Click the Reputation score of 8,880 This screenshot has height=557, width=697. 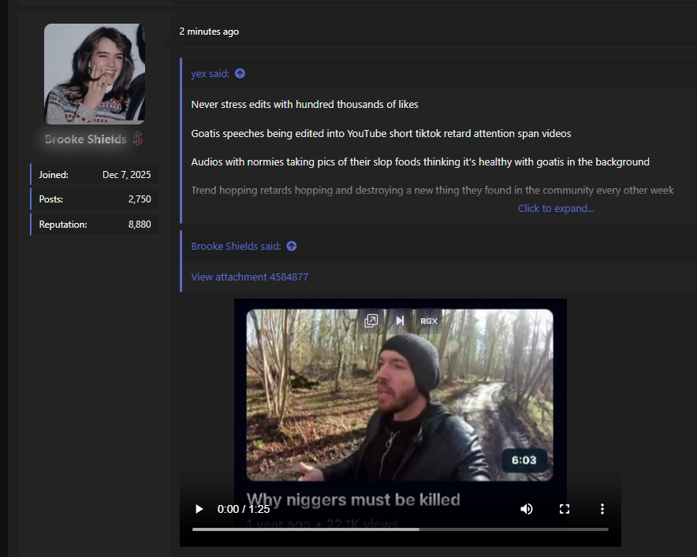pos(139,225)
